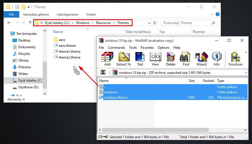Open recent locations dropdown in Explorer
This screenshot has width=252, height=144.
(x=24, y=23)
